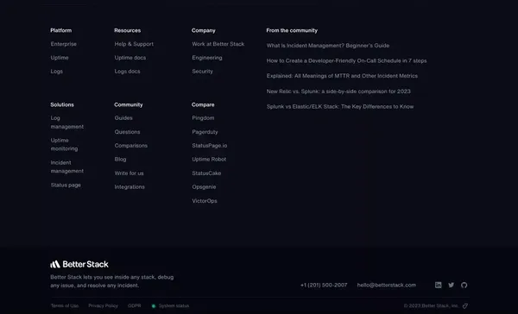This screenshot has width=518, height=314.
Task: Open Logs docs link
Action: click(x=127, y=72)
